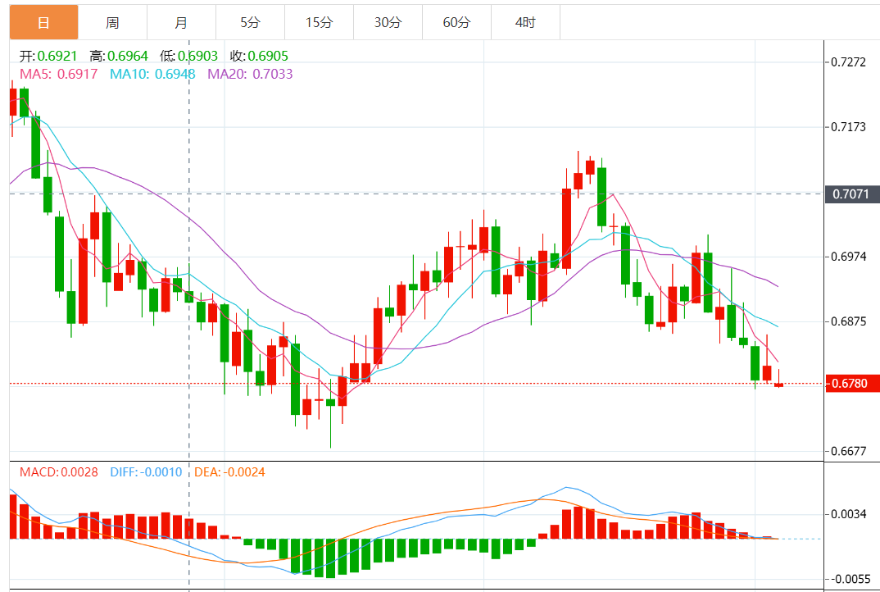The image size is (880, 592).
Task: Click the 0.7071 crosshair price tag
Action: pos(852,194)
